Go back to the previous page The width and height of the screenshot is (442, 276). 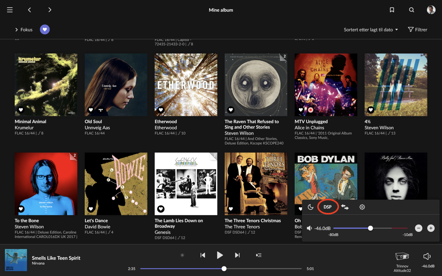point(29,10)
